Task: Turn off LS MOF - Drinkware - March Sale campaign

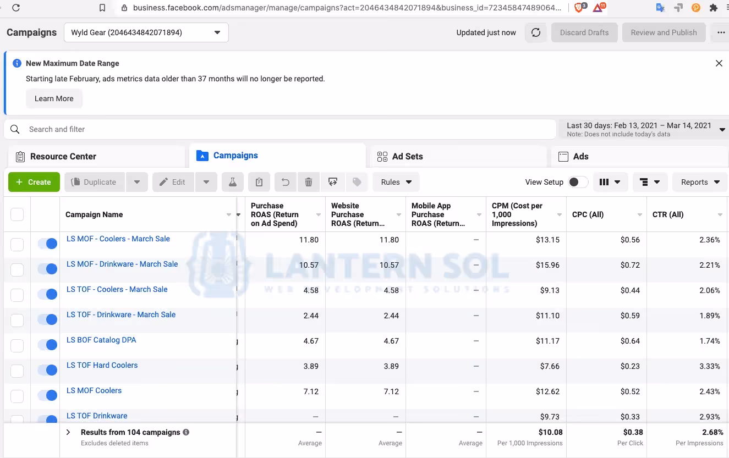Action: [47, 269]
